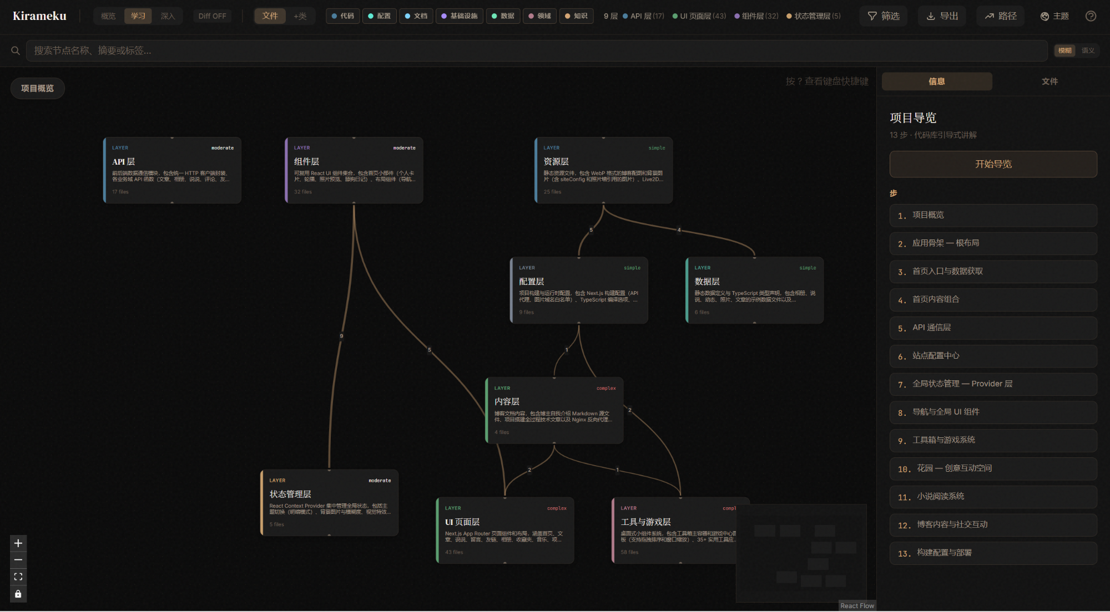This screenshot has width=1110, height=612.
Task: Open tour step 10 花园 — 创意互动空间
Action: pyautogui.click(x=993, y=468)
